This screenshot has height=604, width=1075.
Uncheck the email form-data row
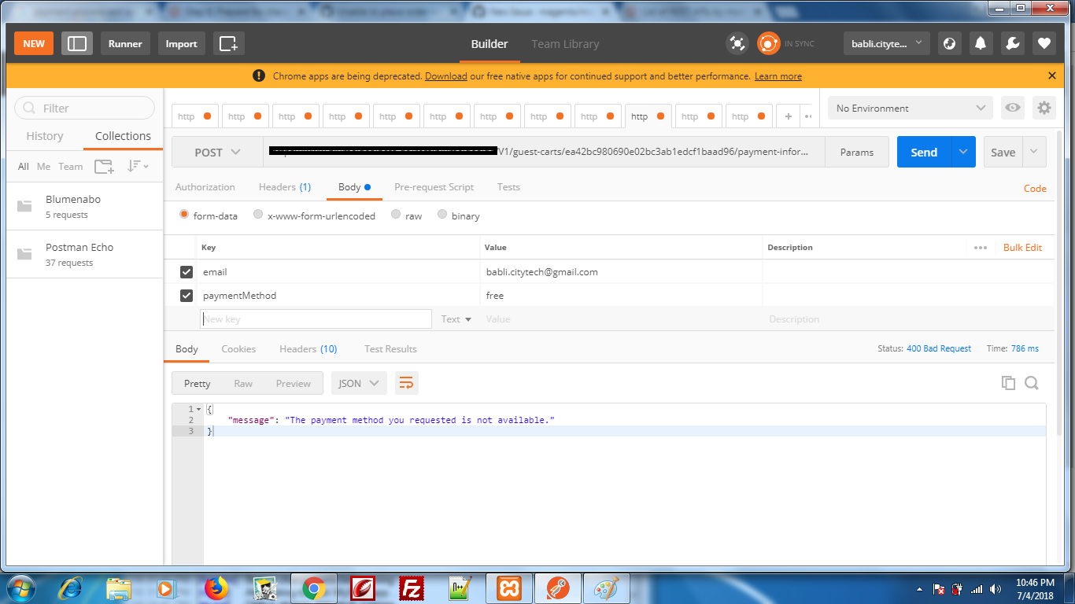coord(187,271)
